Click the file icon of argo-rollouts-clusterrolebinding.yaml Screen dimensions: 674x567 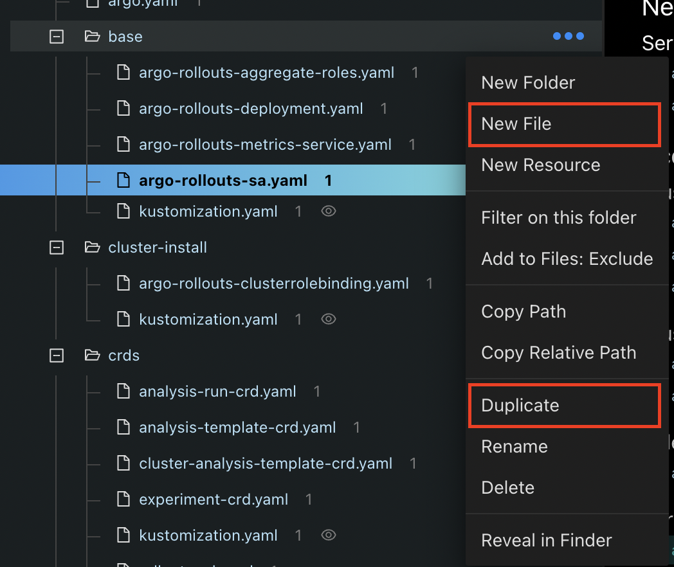click(x=123, y=283)
